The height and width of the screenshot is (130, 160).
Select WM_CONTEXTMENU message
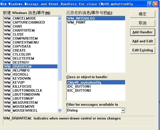(x=30, y=42)
